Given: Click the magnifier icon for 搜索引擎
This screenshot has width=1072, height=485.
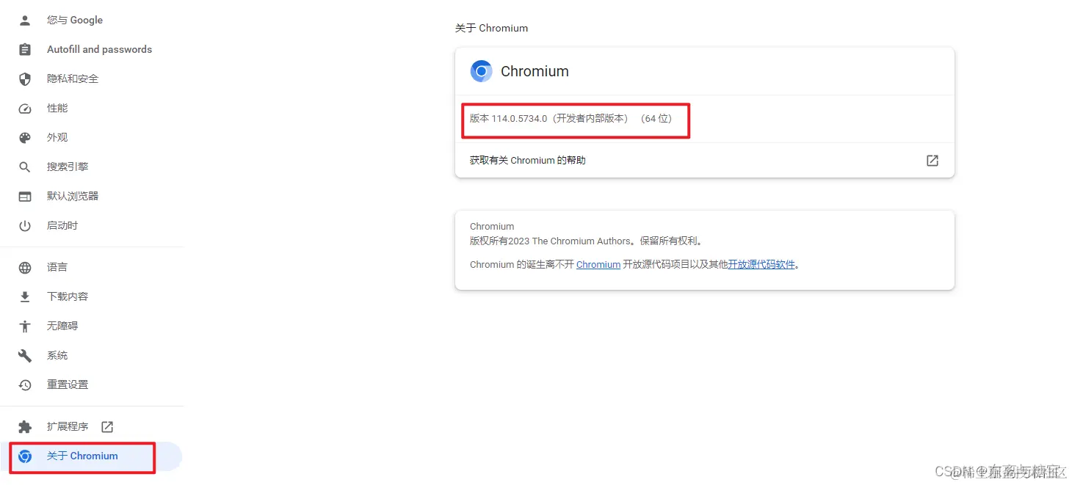Looking at the screenshot, I should [25, 167].
